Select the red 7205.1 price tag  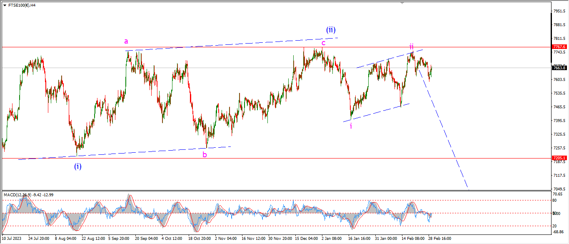coord(559,158)
